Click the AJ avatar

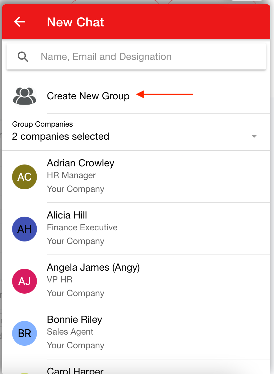point(25,281)
